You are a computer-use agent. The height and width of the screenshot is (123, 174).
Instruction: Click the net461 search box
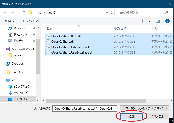click(144, 12)
